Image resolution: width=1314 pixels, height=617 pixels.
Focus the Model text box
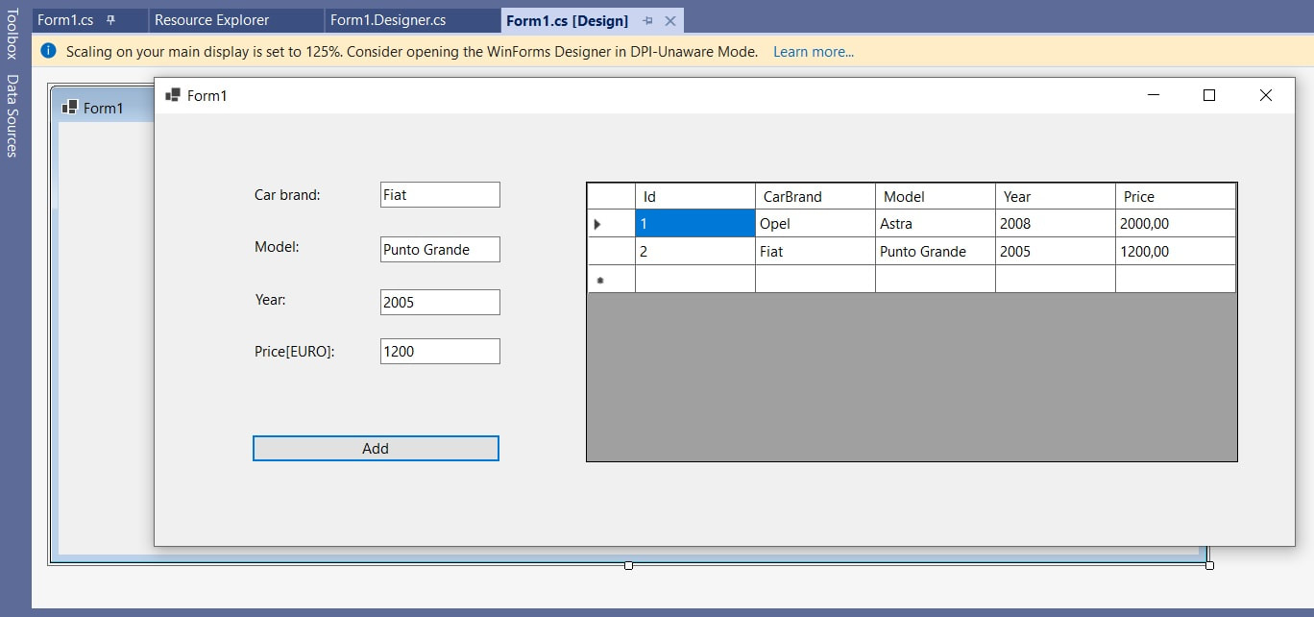[x=440, y=250]
